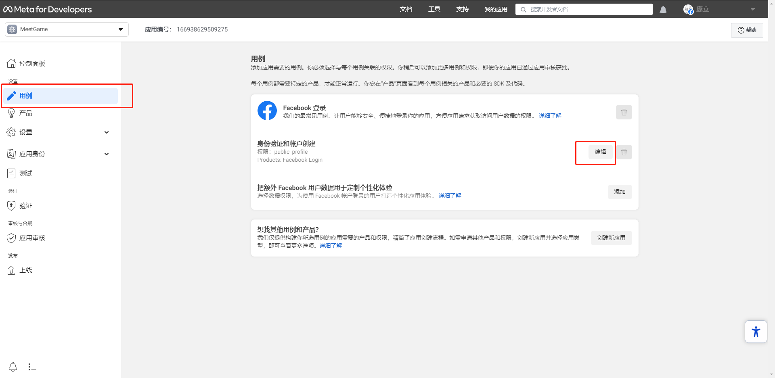Open 我的应用 in top navigation
The height and width of the screenshot is (378, 775).
click(496, 9)
